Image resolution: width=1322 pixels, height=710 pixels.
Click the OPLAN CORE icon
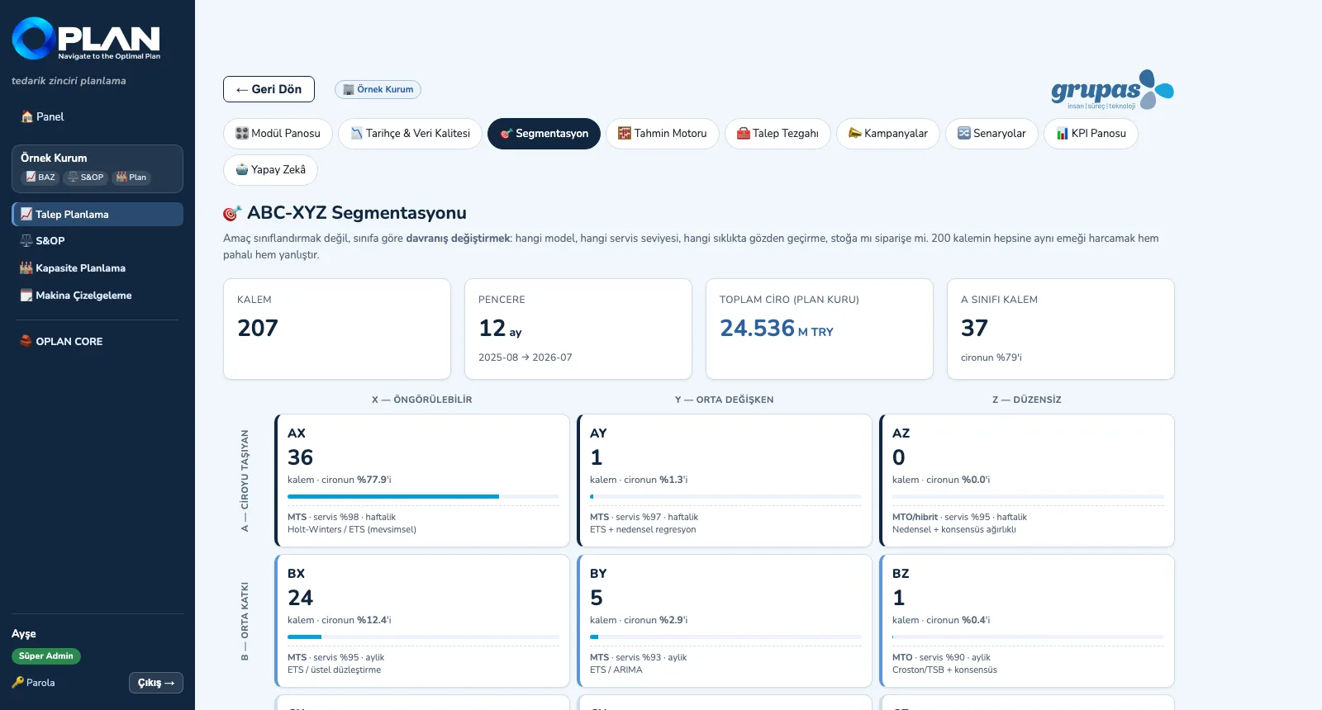(26, 341)
